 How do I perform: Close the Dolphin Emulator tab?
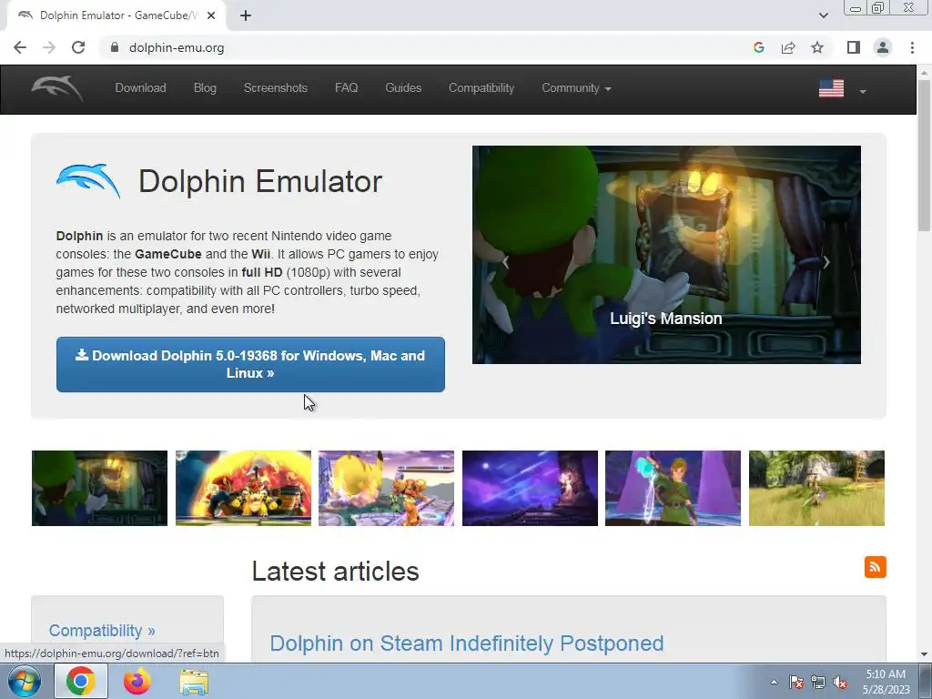point(211,15)
